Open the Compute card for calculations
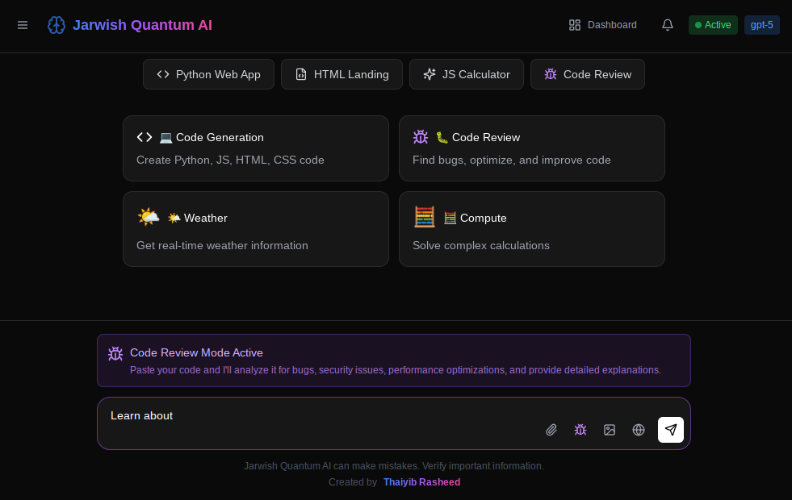792x500 pixels. [531, 229]
